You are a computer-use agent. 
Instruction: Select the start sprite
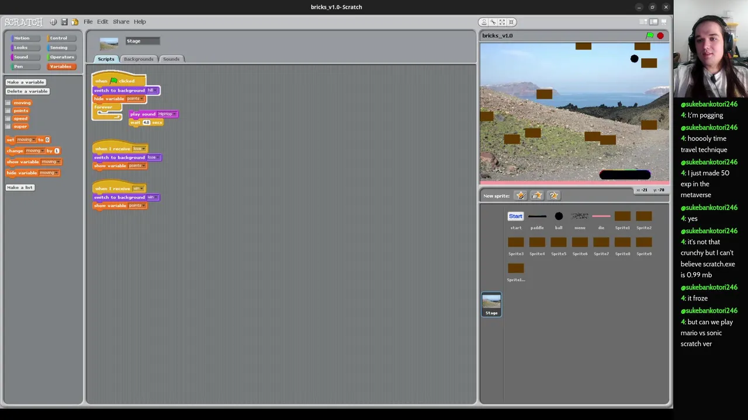point(515,220)
